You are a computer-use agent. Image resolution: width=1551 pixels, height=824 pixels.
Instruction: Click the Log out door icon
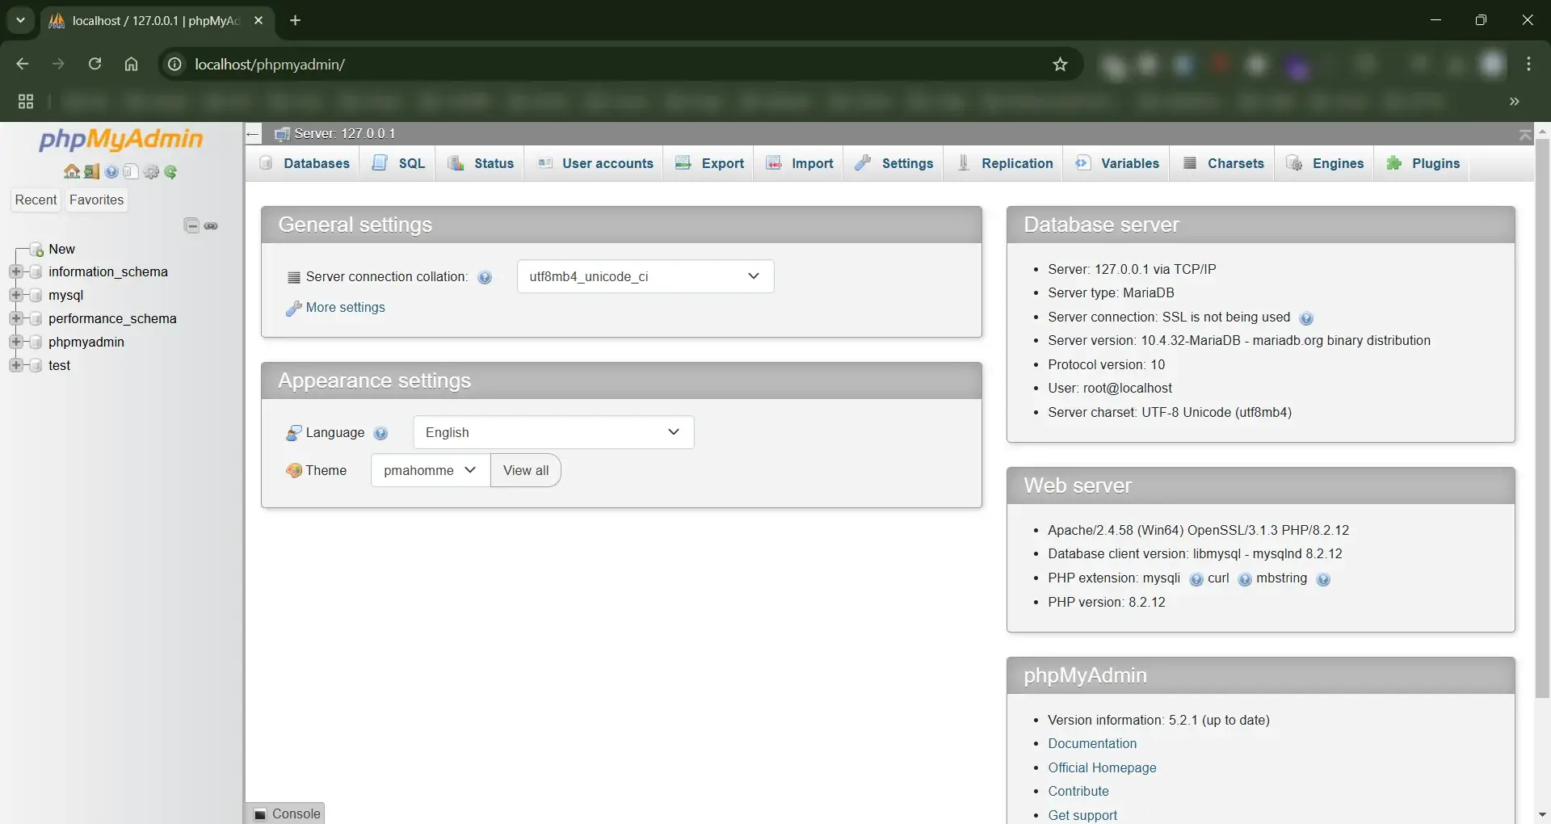coord(91,172)
